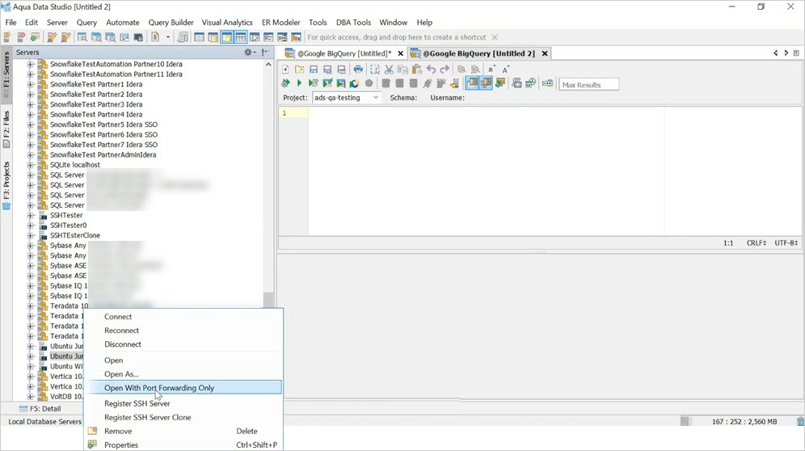This screenshot has height=451, width=805.
Task: Click the CRLF line ending indicator
Action: (756, 243)
